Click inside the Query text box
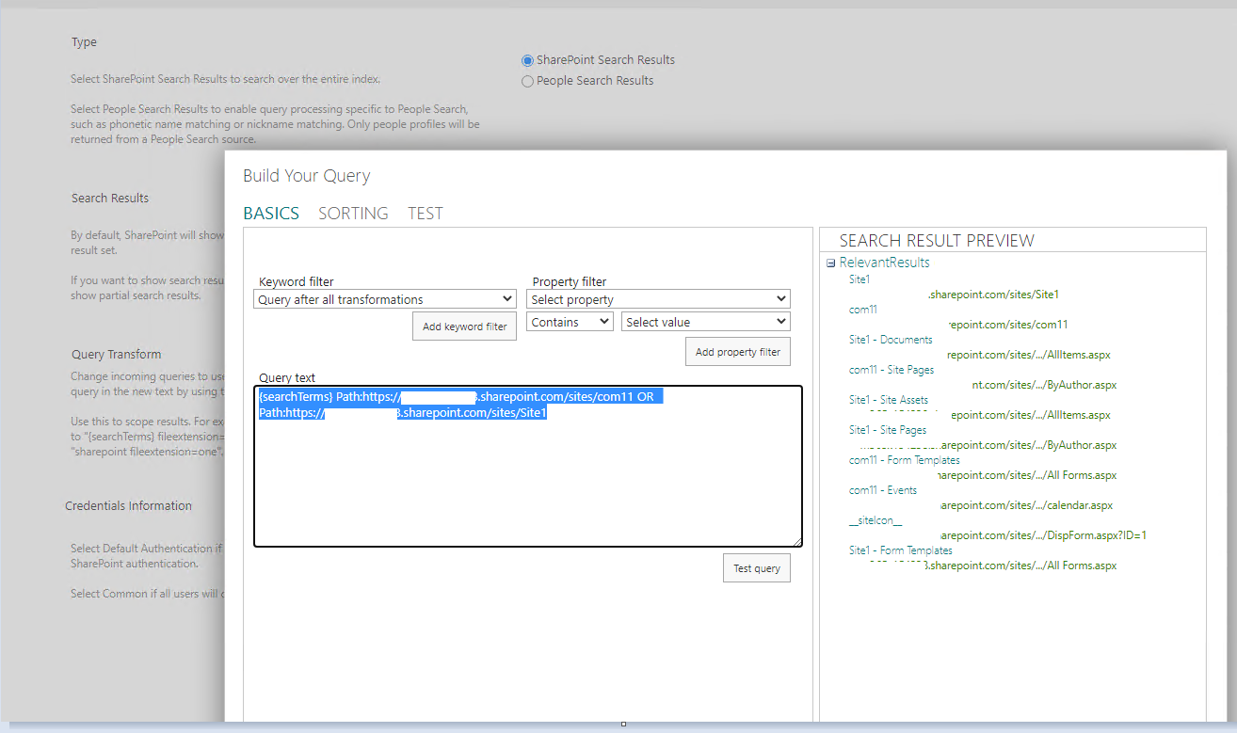The width and height of the screenshot is (1237, 733). tap(528, 466)
